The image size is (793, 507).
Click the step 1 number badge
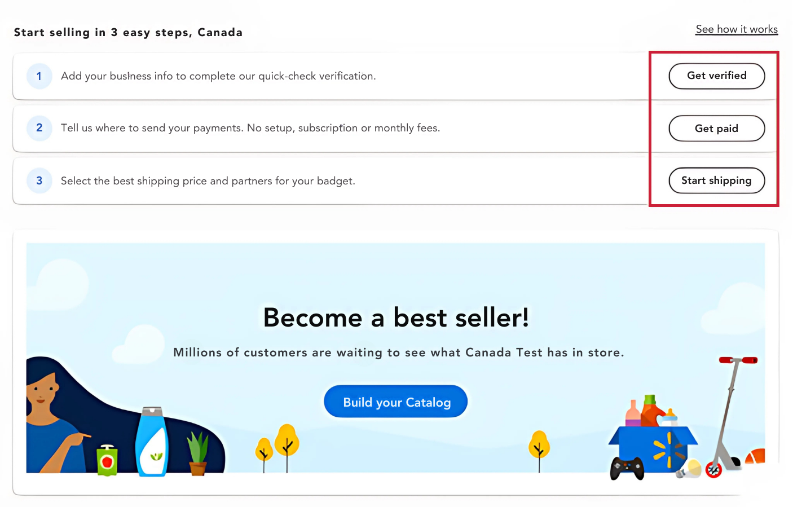tap(39, 76)
